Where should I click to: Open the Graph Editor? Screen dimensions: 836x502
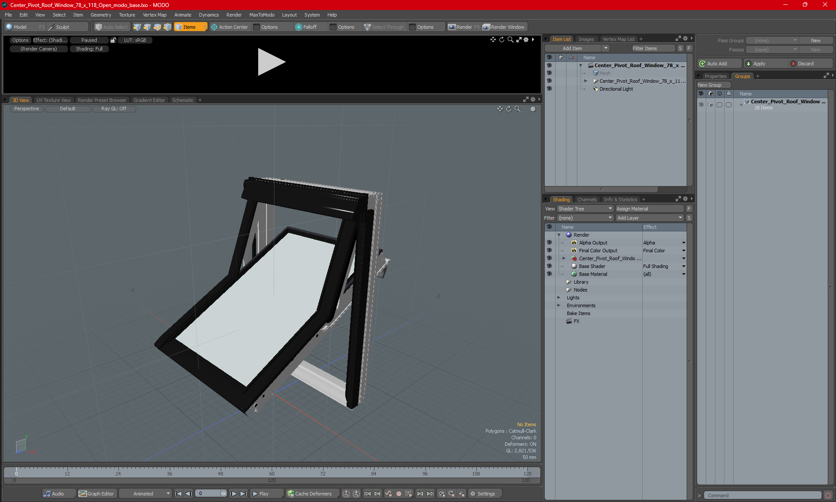(x=97, y=494)
